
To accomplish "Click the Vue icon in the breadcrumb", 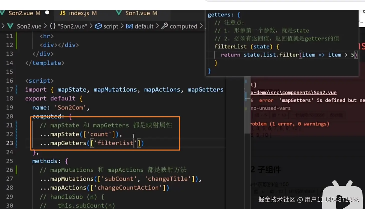I will (10, 26).
